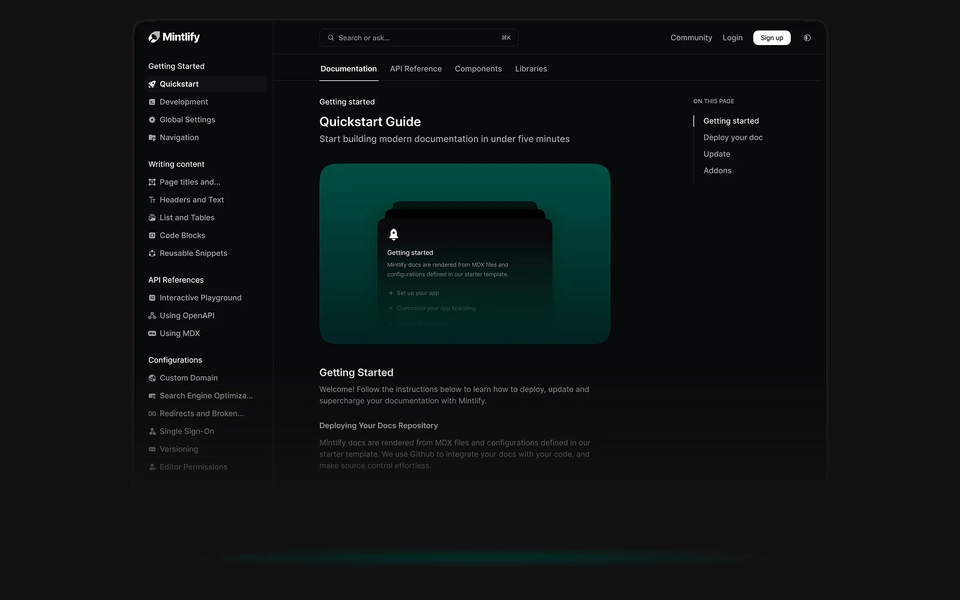Click the Using MDX icon
This screenshot has height=600, width=960.
point(152,334)
